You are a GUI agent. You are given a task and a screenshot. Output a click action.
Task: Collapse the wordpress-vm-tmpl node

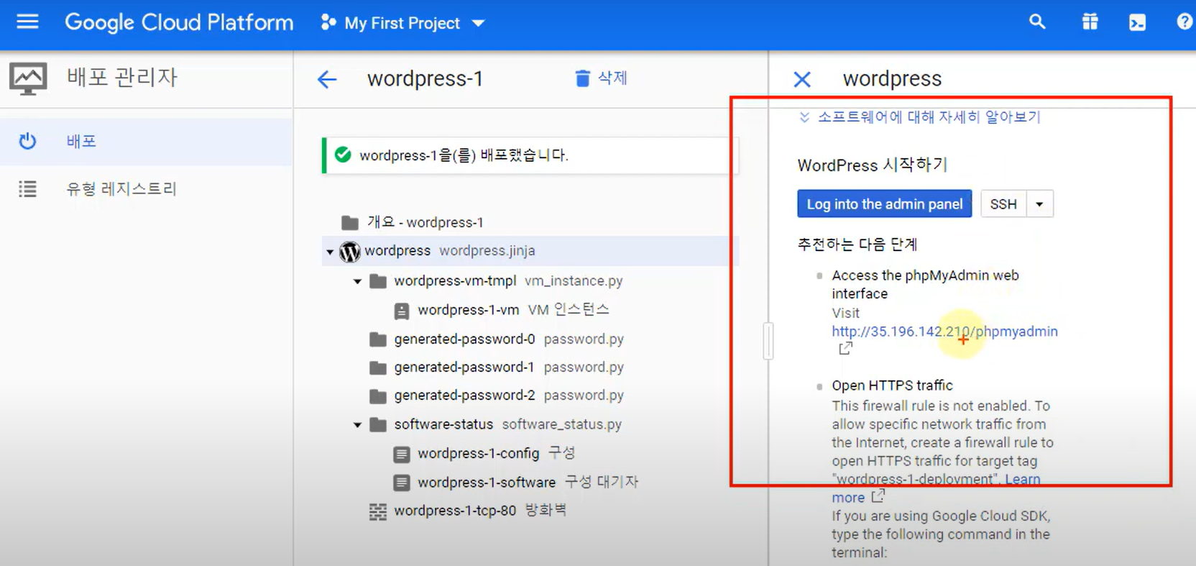[357, 281]
